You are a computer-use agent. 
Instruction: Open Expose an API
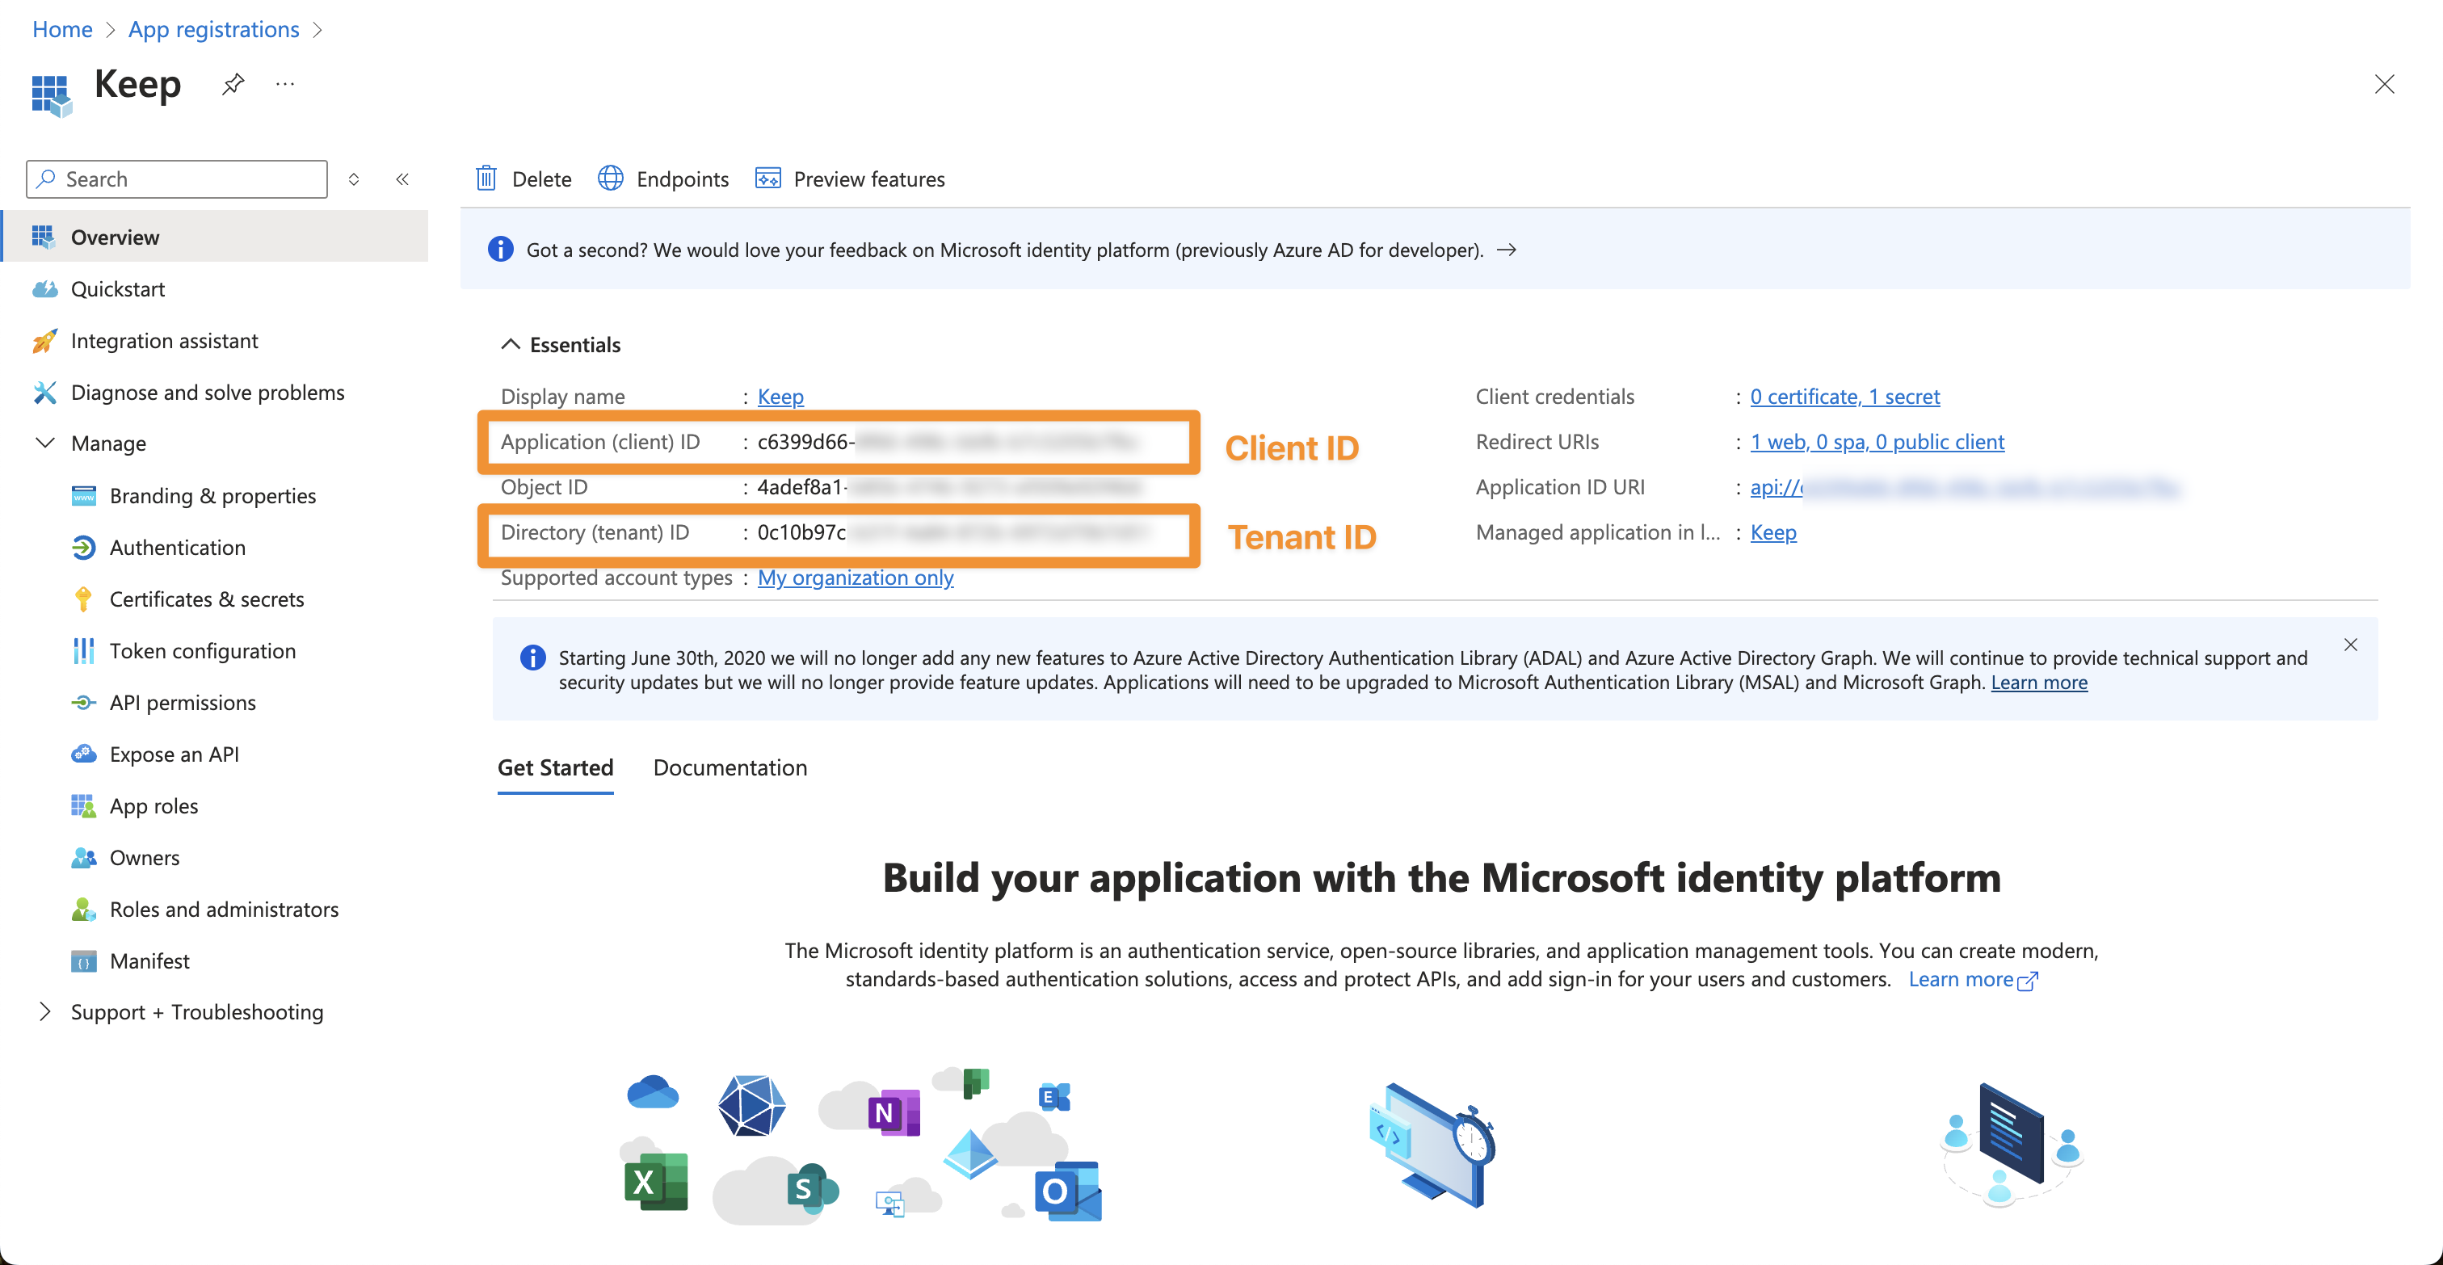coord(156,754)
